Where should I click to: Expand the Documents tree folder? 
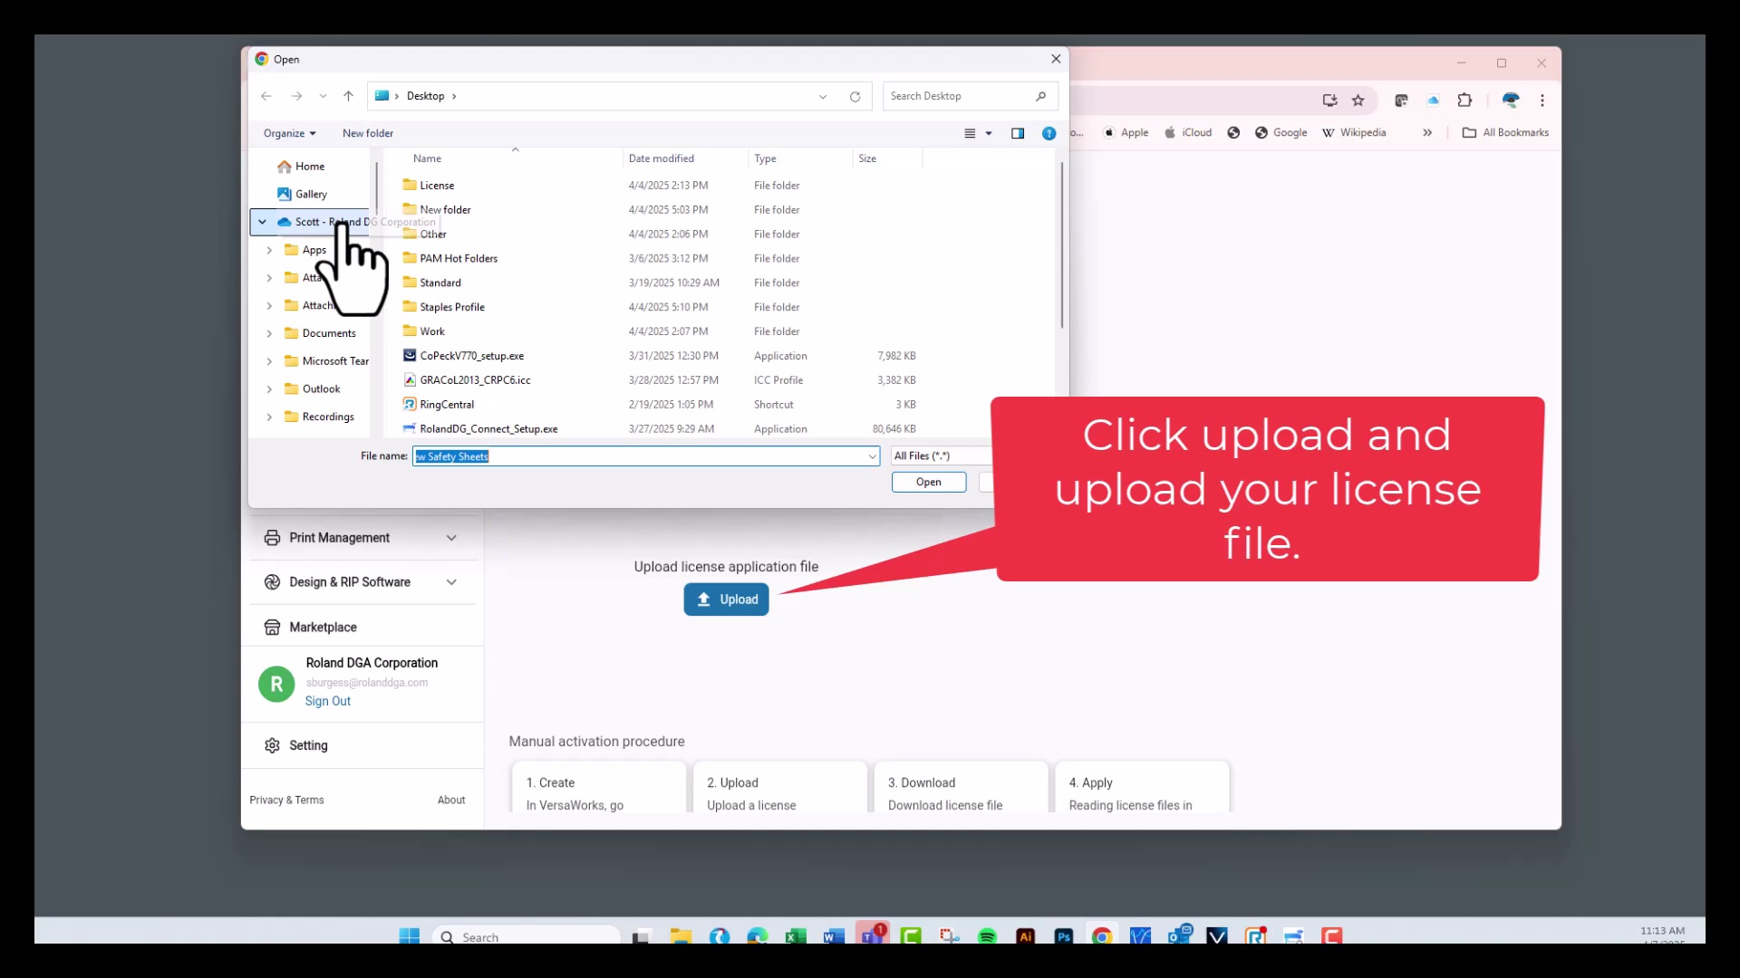(269, 334)
